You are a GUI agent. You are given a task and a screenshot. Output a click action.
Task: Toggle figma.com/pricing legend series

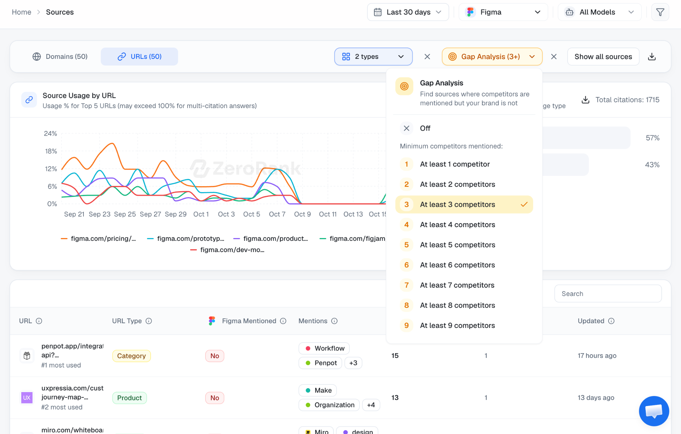pos(98,238)
